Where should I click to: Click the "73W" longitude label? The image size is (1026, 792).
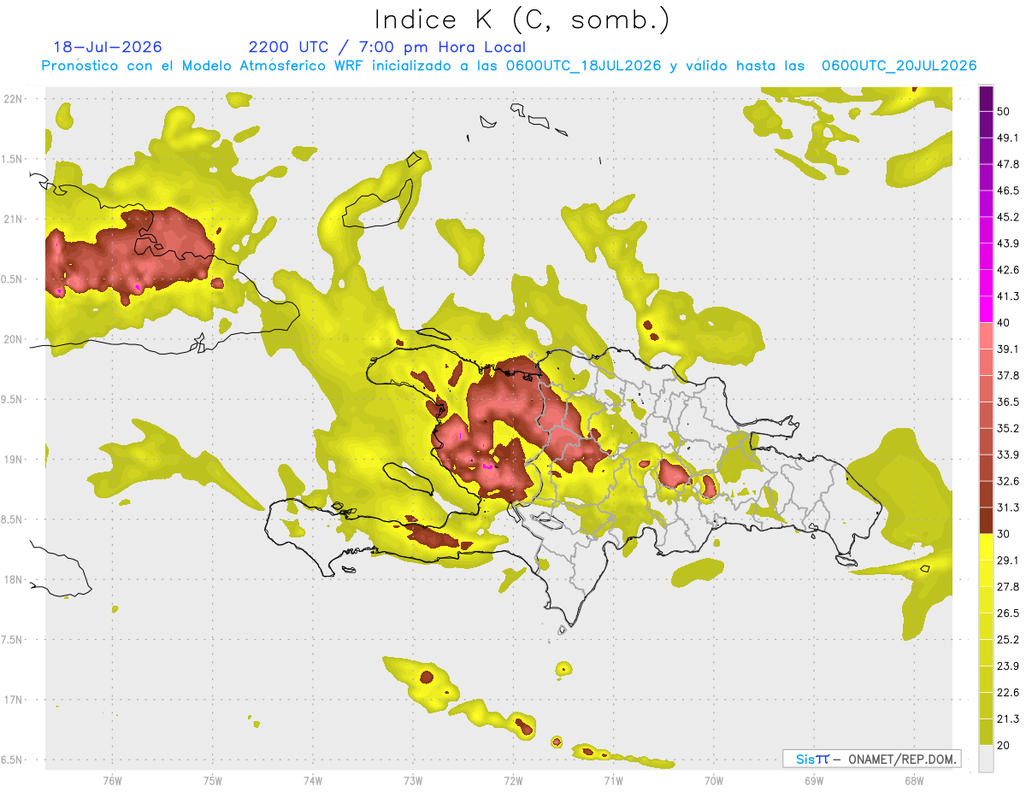coord(413,780)
